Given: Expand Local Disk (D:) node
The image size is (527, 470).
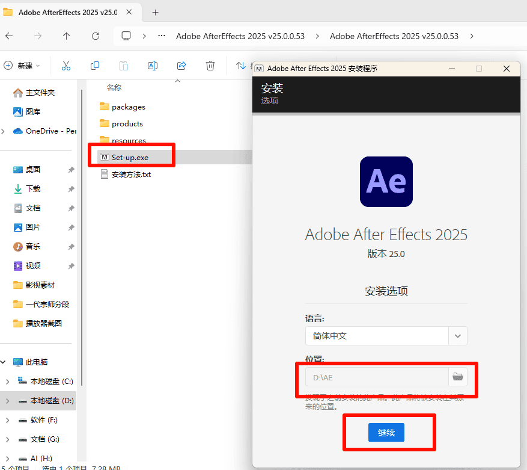Looking at the screenshot, I should pyautogui.click(x=8, y=401).
